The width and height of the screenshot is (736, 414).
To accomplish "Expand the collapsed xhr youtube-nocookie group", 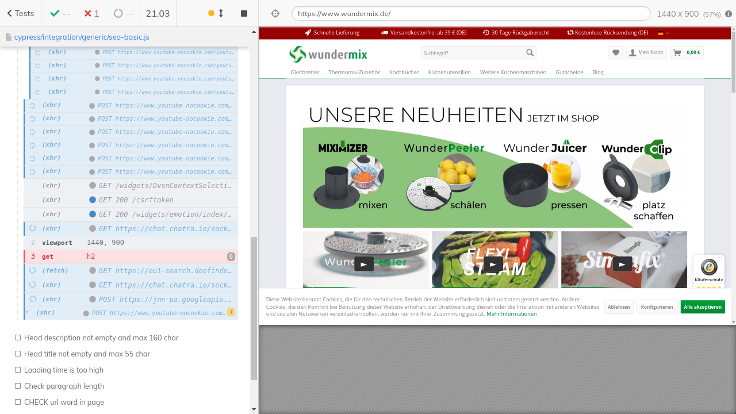I will [x=27, y=312].
